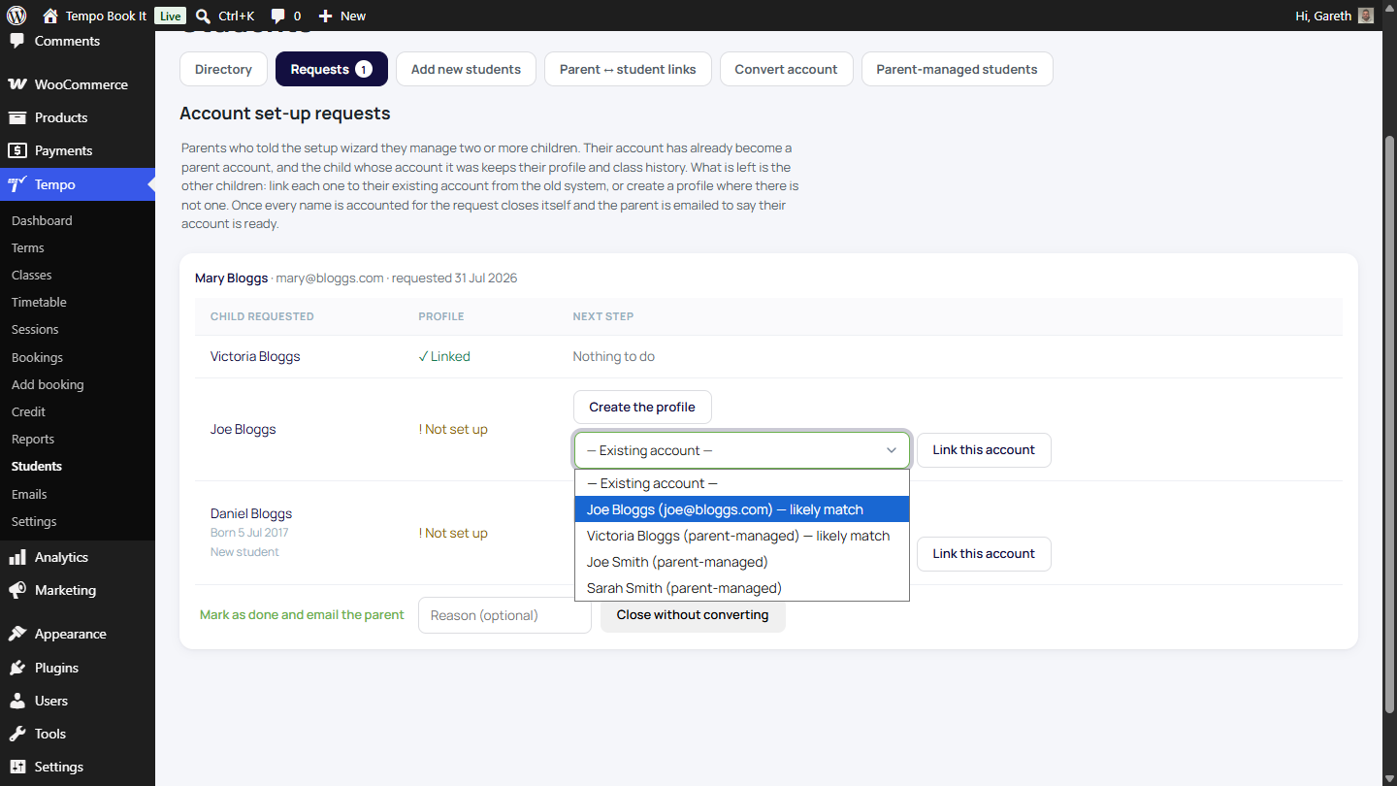Open the comments bubble in admin bar
This screenshot has height=786, width=1397.
278,16
